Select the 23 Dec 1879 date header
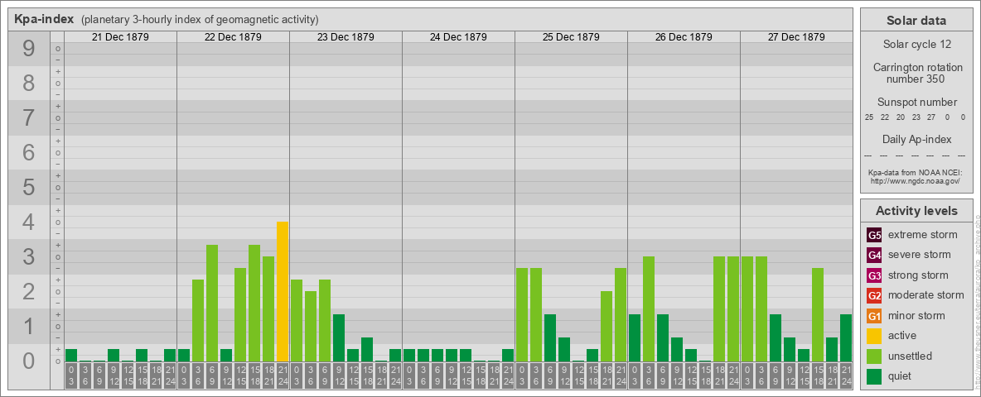 pyautogui.click(x=346, y=37)
